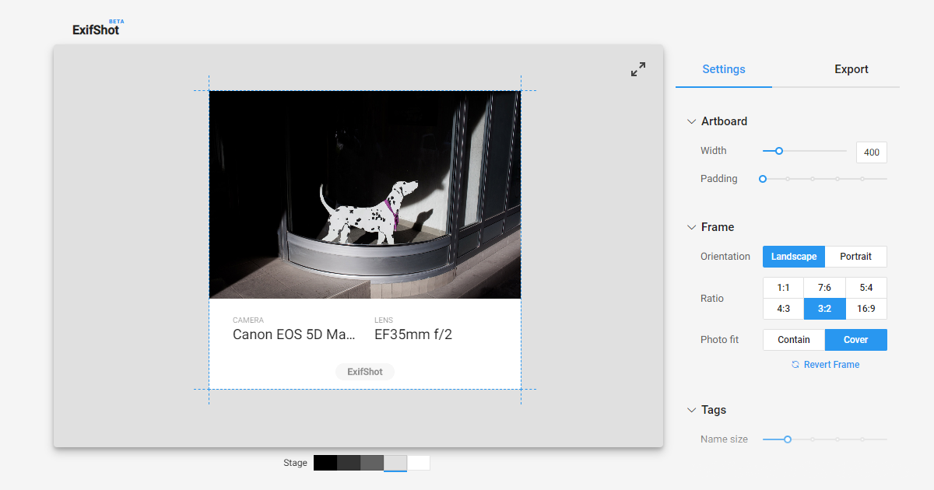The image size is (934, 490).
Task: Collapse the Frame section
Action: (x=691, y=227)
